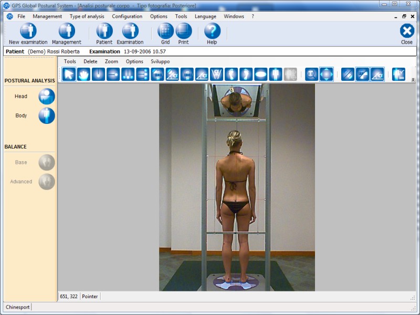This screenshot has width=420, height=315.
Task: Open the main Tools menu
Action: [x=181, y=16]
